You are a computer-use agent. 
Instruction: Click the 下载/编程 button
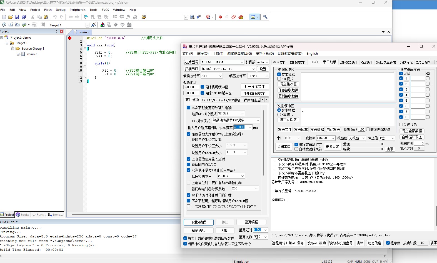coord(198,222)
